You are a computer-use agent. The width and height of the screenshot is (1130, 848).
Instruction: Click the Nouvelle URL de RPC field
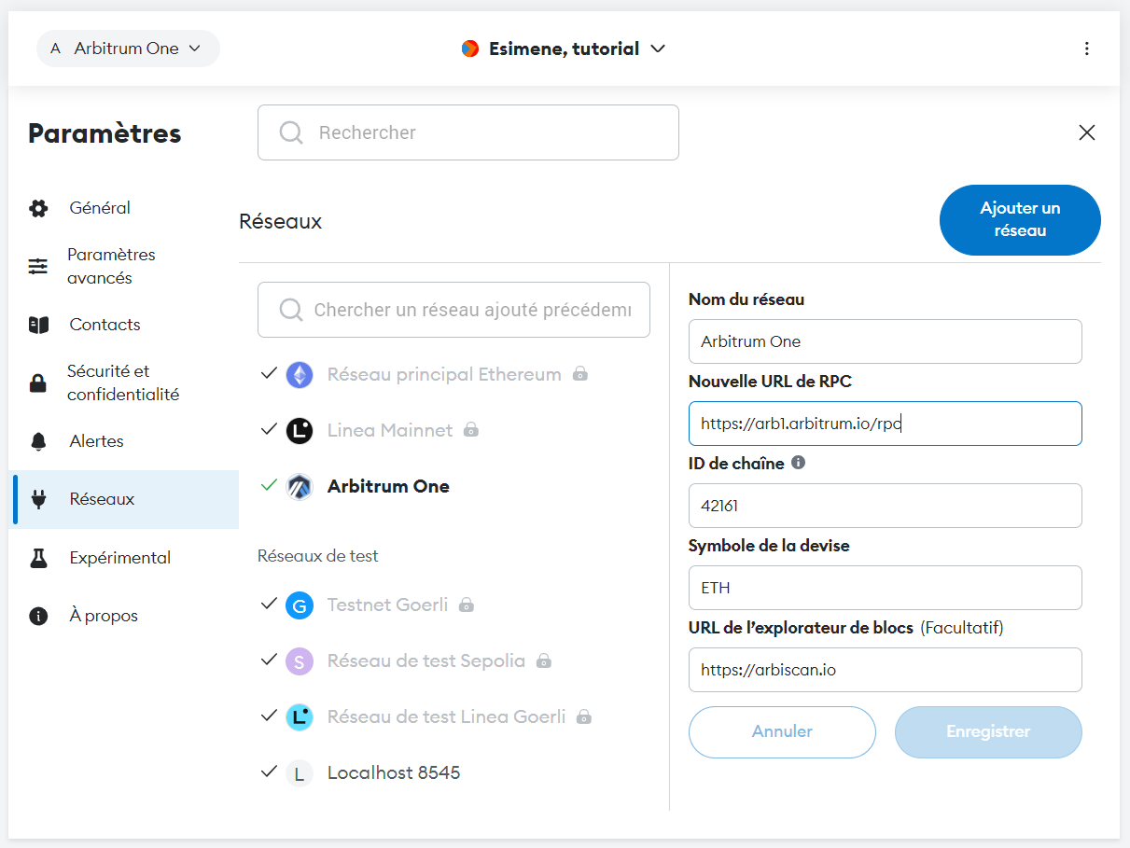(886, 424)
